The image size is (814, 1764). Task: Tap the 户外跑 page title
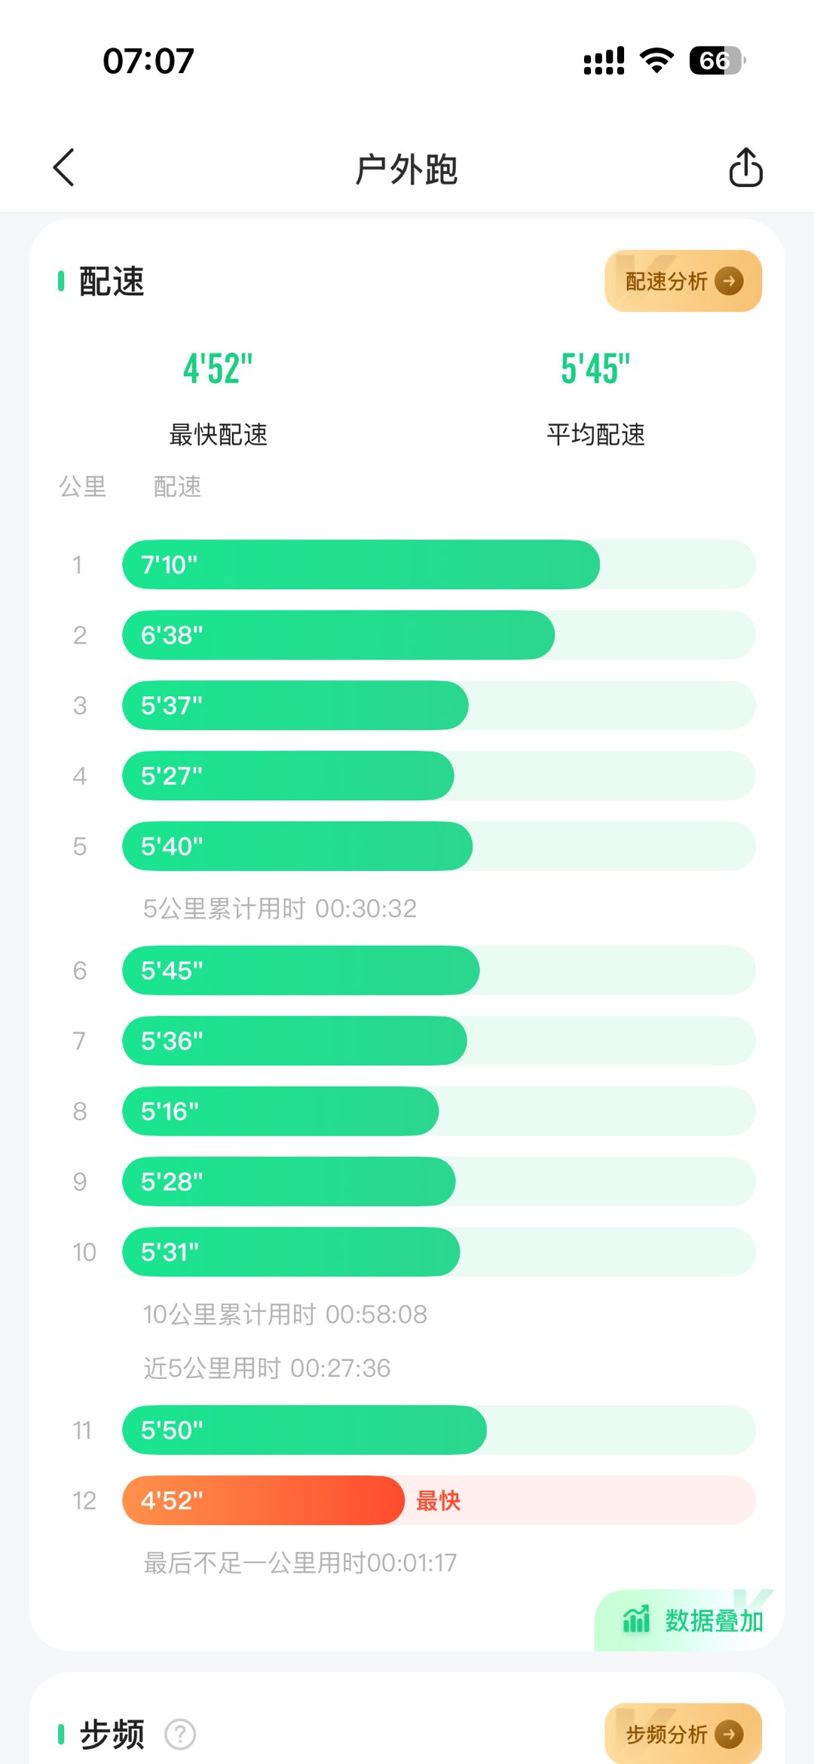click(406, 168)
